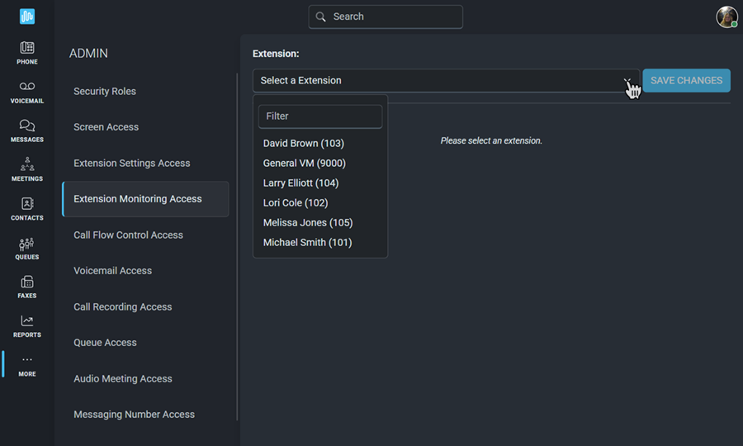Go to Extension Settings Access
The height and width of the screenshot is (446, 743).
click(x=132, y=163)
